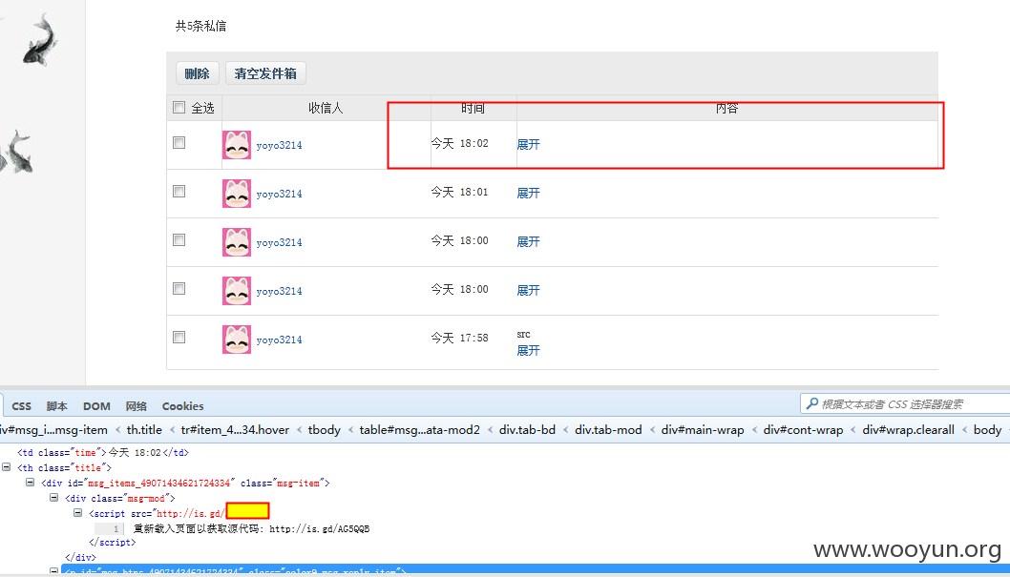This screenshot has height=577, width=1010.
Task: Select body in the breadcrumb path
Action: [987, 430]
